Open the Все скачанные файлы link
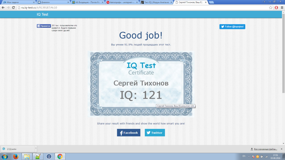The width and height of the screenshot is (285, 160). 265,149
